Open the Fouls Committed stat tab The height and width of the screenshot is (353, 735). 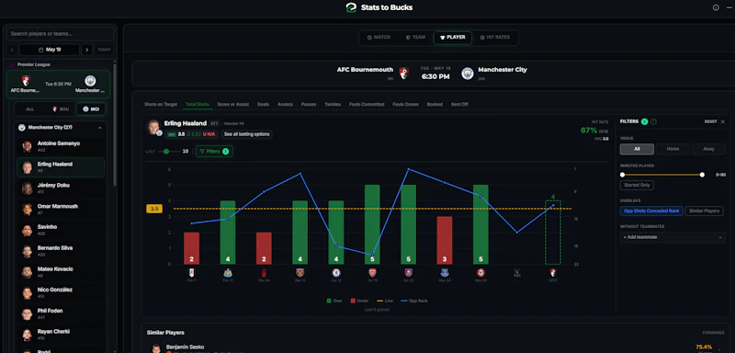367,104
